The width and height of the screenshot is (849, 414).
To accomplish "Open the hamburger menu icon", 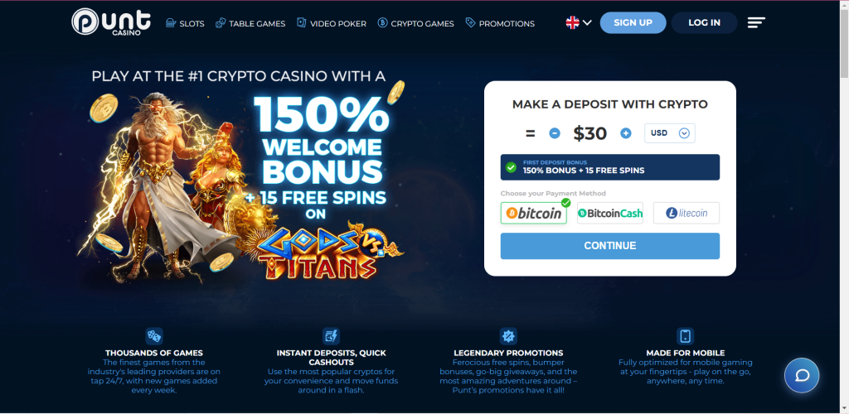I will (756, 22).
